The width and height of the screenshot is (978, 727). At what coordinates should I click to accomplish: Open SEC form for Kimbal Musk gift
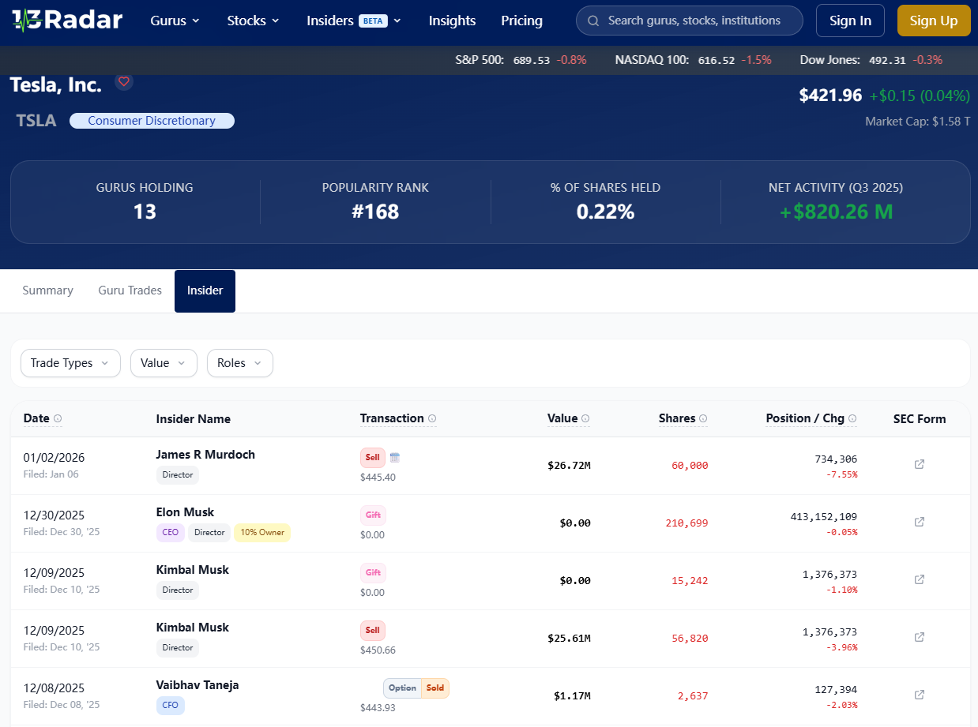(920, 579)
